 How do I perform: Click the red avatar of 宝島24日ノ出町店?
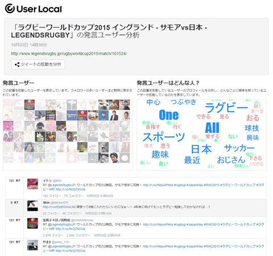(32, 224)
